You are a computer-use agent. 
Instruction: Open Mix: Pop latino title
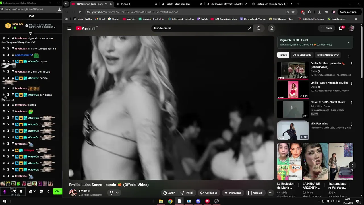[319, 124]
